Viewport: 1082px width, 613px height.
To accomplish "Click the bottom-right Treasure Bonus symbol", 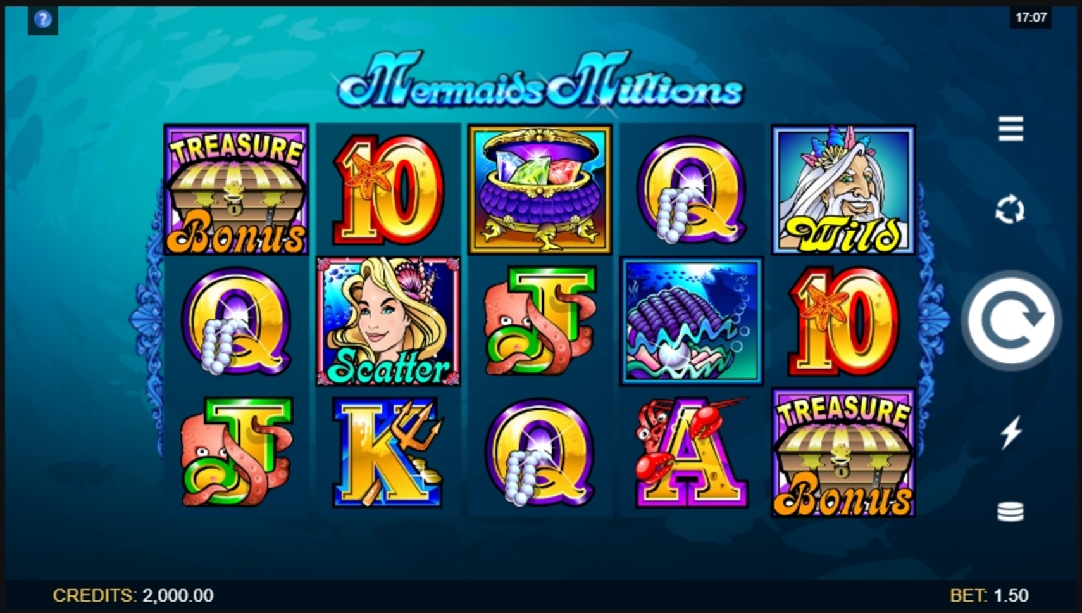I will point(843,453).
